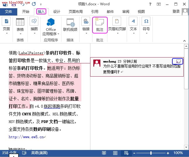The height and width of the screenshot is (157, 189).
Task: Click the 页眉和页脚 icon
Action: [117, 21]
